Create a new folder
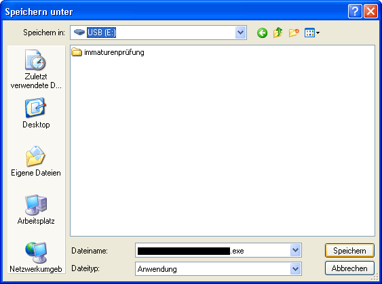The width and height of the screenshot is (382, 284). tap(294, 33)
